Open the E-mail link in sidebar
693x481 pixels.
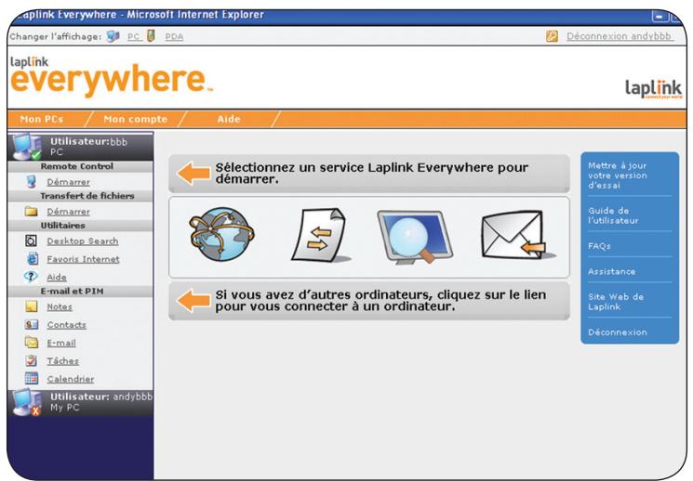coord(61,343)
